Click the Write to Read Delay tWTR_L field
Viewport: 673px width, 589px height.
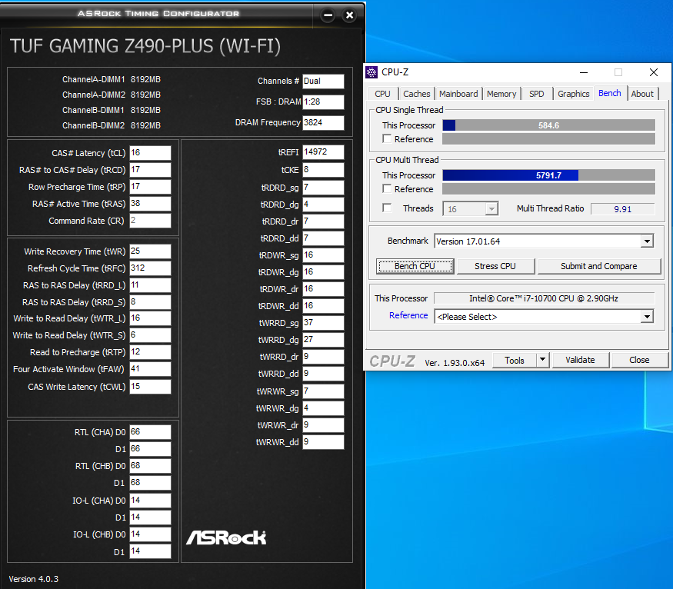point(150,318)
